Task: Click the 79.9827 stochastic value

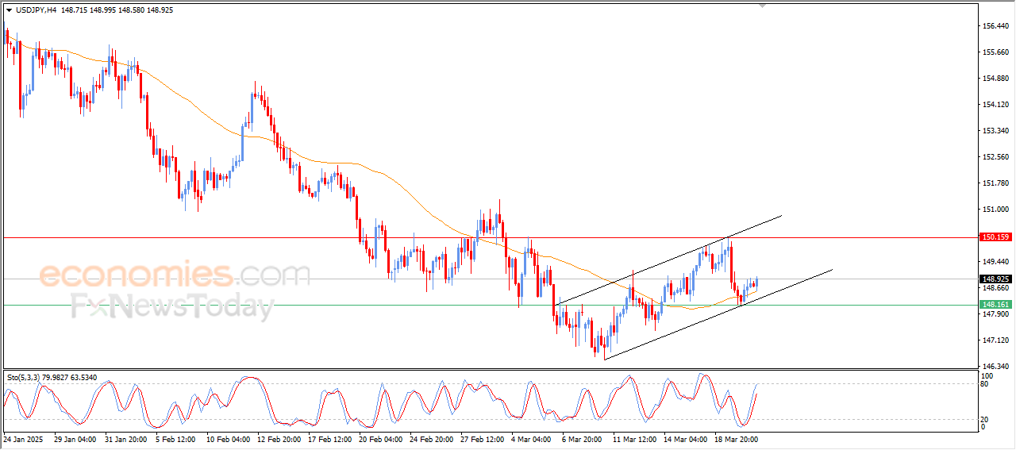Action: (x=55, y=378)
